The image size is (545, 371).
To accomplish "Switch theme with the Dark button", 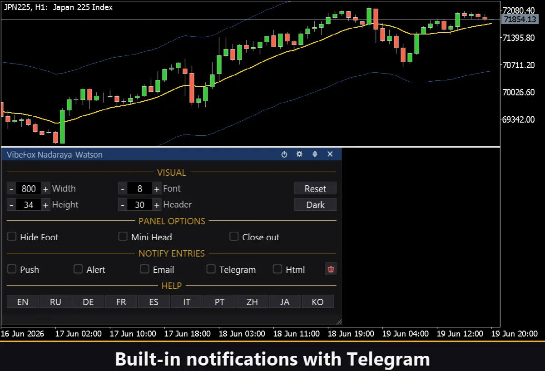I will pyautogui.click(x=315, y=205).
